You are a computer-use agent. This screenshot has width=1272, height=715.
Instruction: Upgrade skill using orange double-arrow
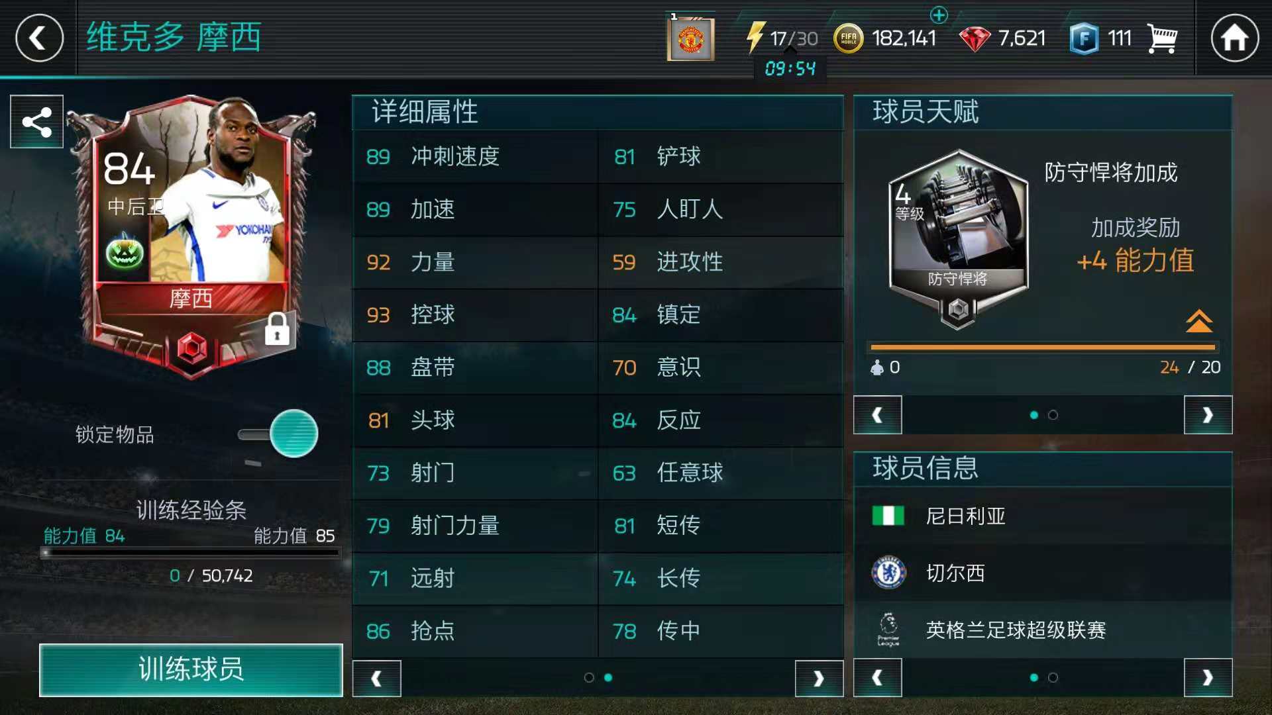[x=1199, y=321]
